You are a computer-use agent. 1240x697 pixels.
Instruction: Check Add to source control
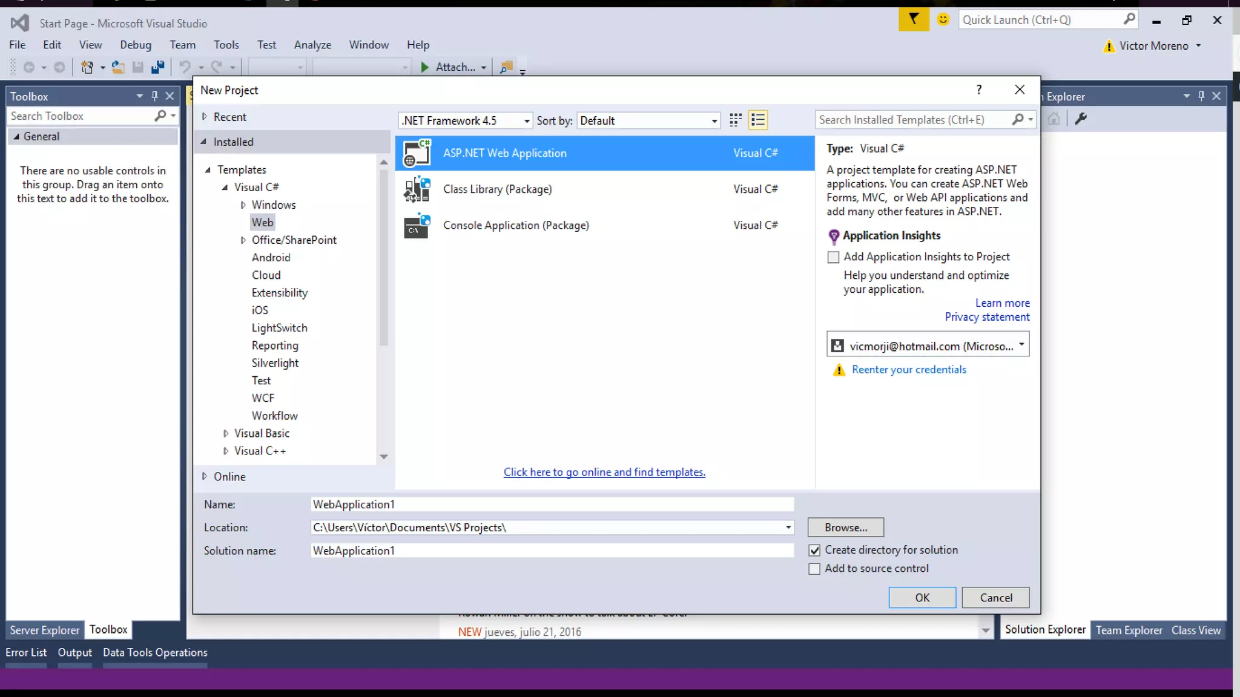814,569
